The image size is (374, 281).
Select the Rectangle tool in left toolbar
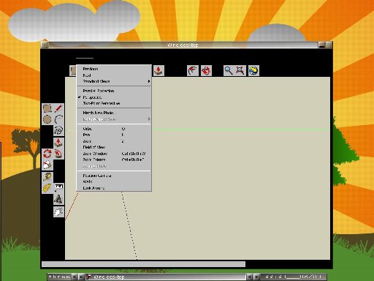point(47,108)
